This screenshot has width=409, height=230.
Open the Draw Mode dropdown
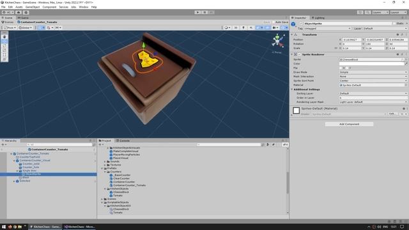point(373,72)
